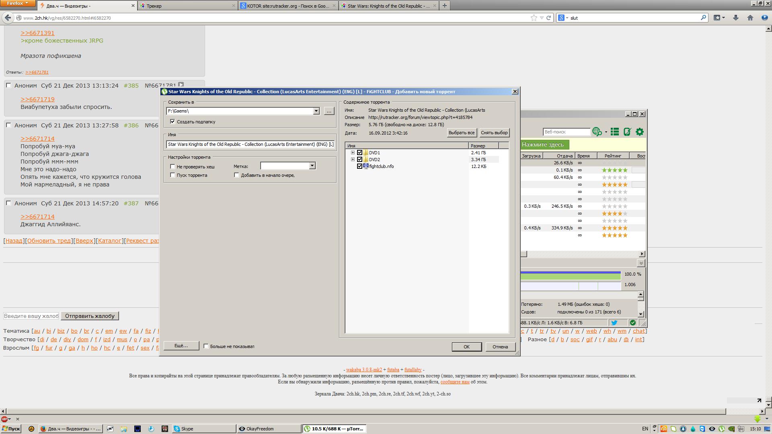The image size is (772, 434).
Task: Click the torrent name input field
Action: 250,144
